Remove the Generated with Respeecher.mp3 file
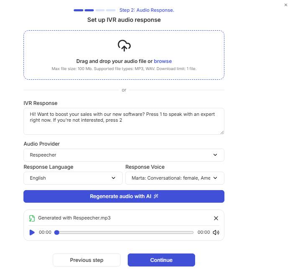This screenshot has height=269, width=291. click(216, 218)
